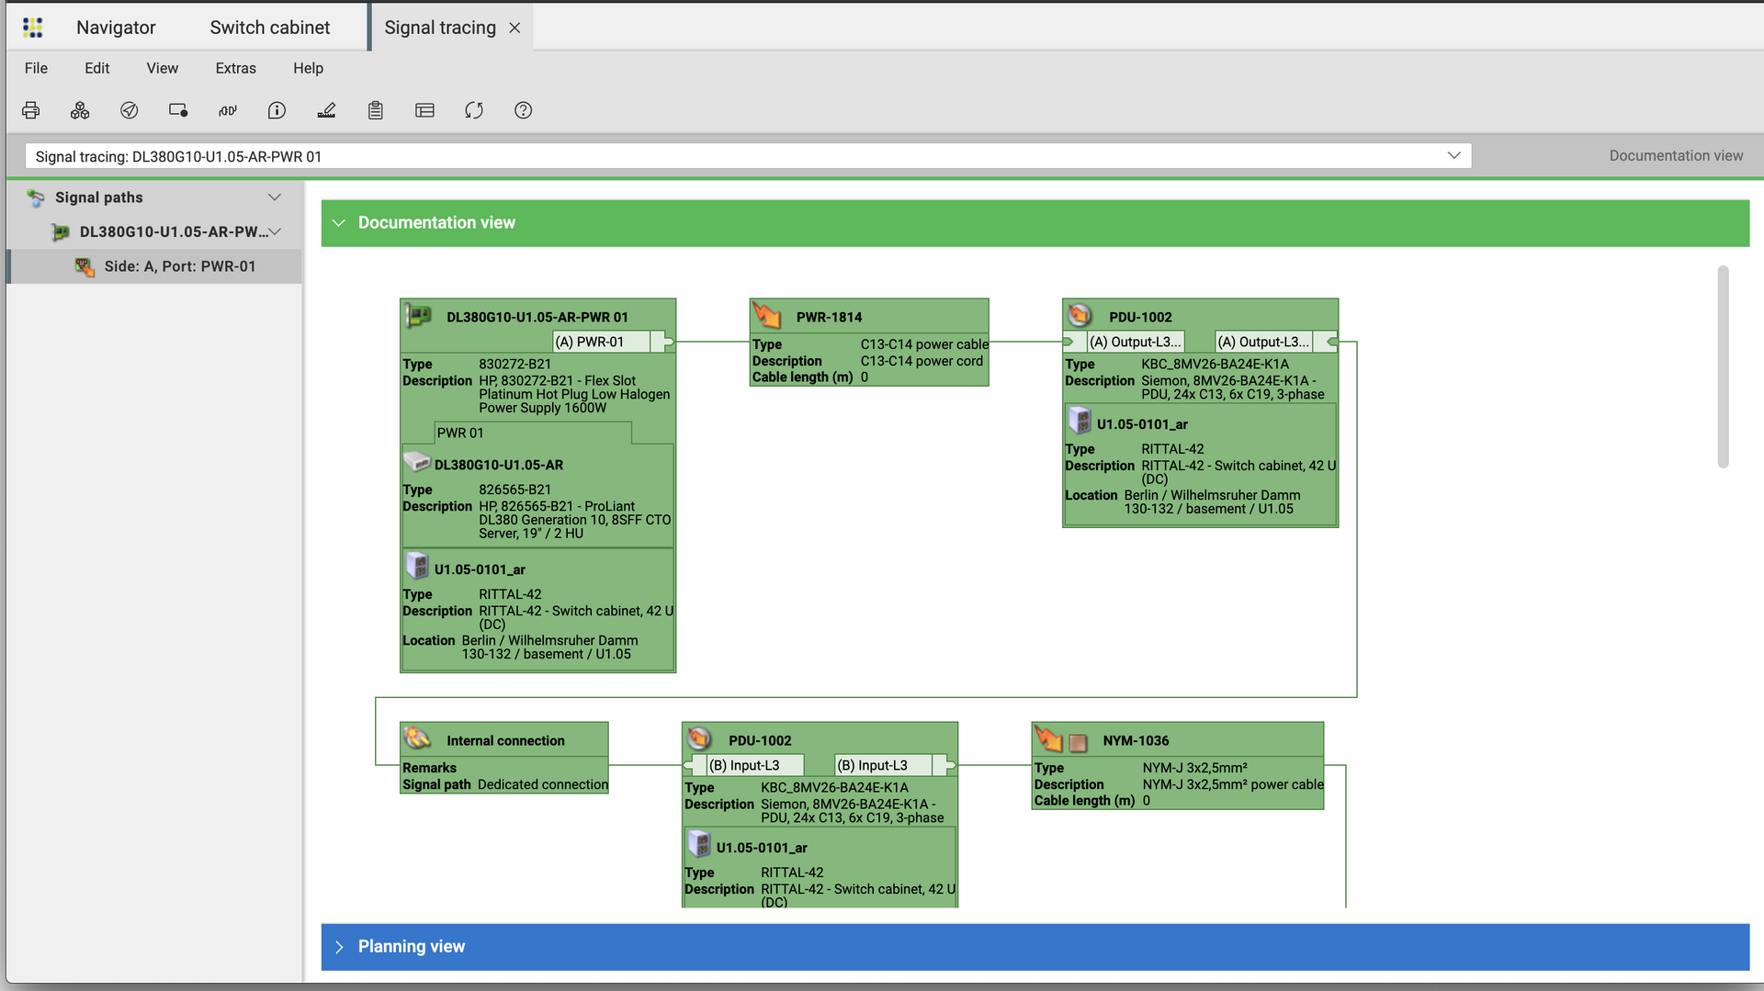This screenshot has width=1764, height=991.
Task: Collapse the Signal paths panel chevron
Action: (274, 197)
